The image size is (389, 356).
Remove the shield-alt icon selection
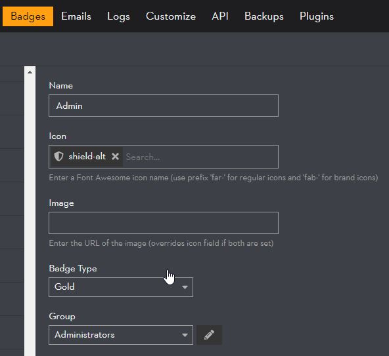click(x=115, y=157)
